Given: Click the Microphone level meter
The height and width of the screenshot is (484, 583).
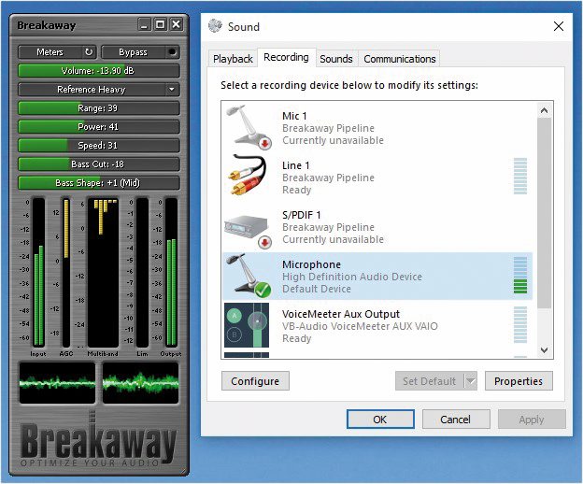Looking at the screenshot, I should coord(520,275).
